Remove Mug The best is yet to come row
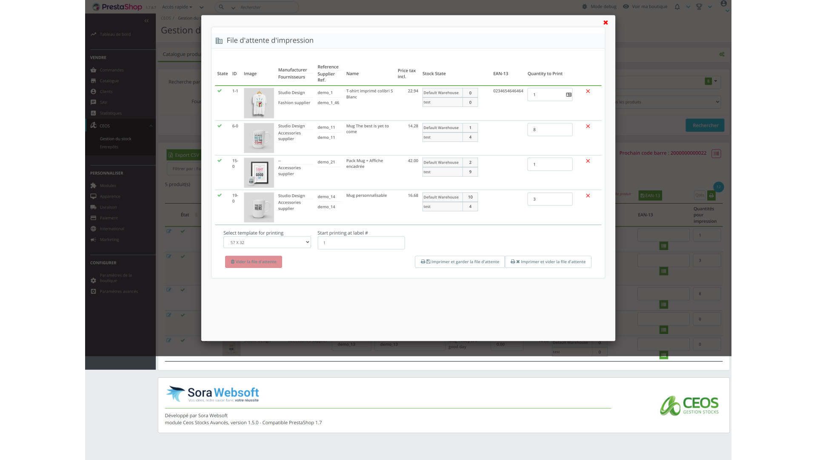 click(588, 126)
